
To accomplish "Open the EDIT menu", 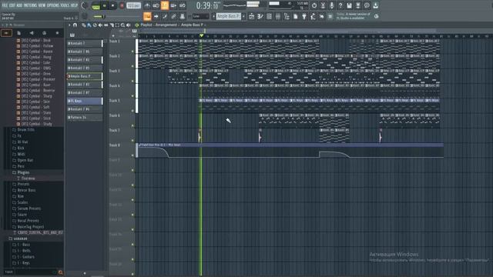I will tap(12, 5).
